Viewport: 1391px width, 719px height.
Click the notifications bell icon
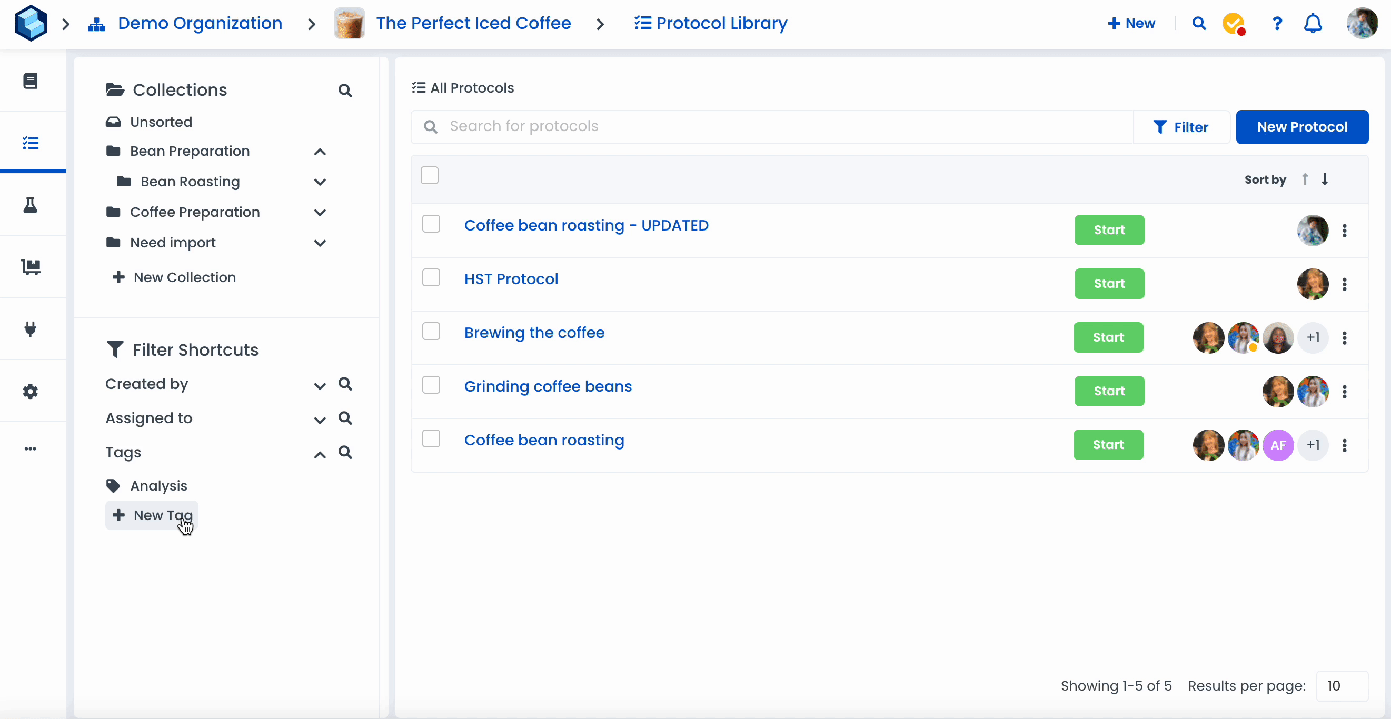(1313, 24)
